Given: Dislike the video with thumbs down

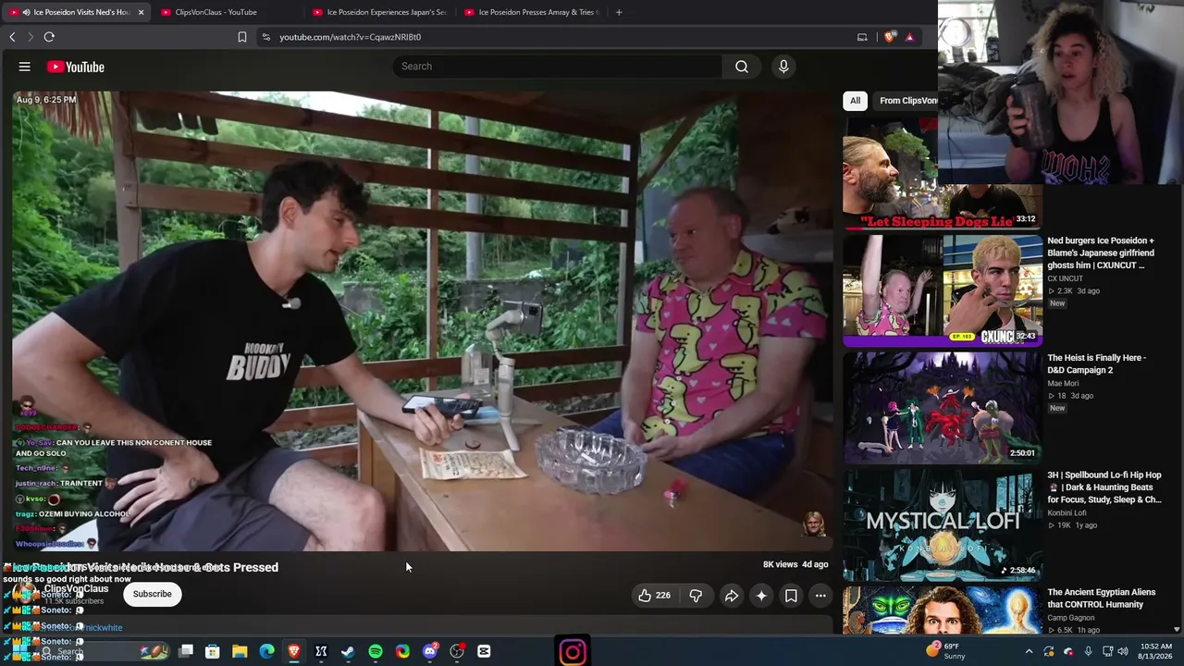Looking at the screenshot, I should click(x=696, y=596).
